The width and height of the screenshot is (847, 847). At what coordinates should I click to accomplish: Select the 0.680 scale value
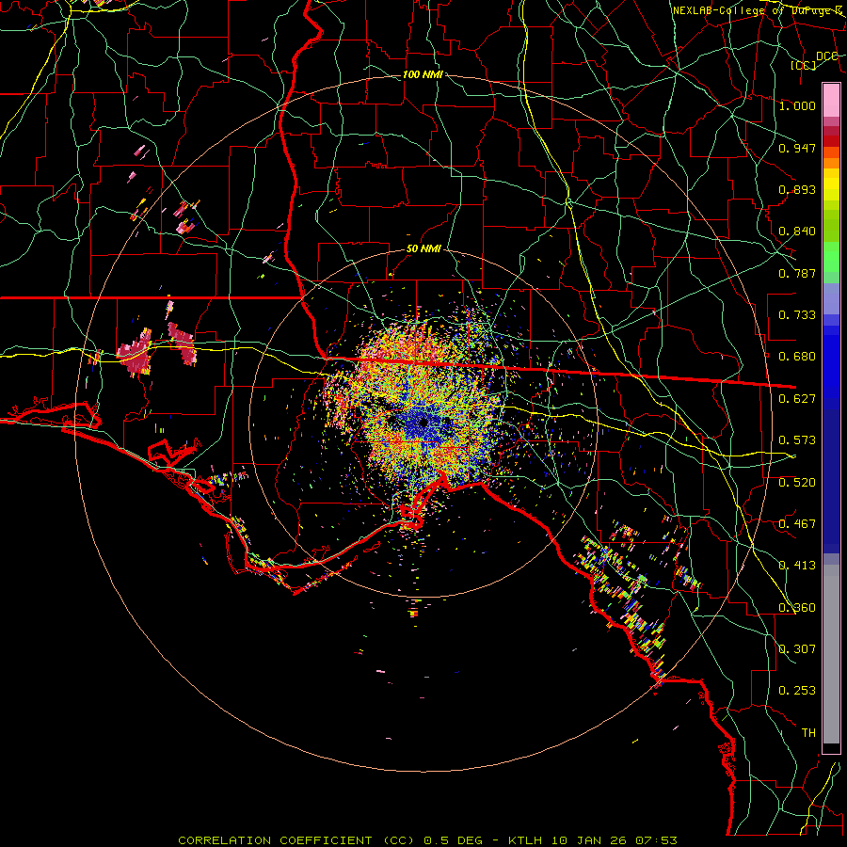tap(797, 357)
